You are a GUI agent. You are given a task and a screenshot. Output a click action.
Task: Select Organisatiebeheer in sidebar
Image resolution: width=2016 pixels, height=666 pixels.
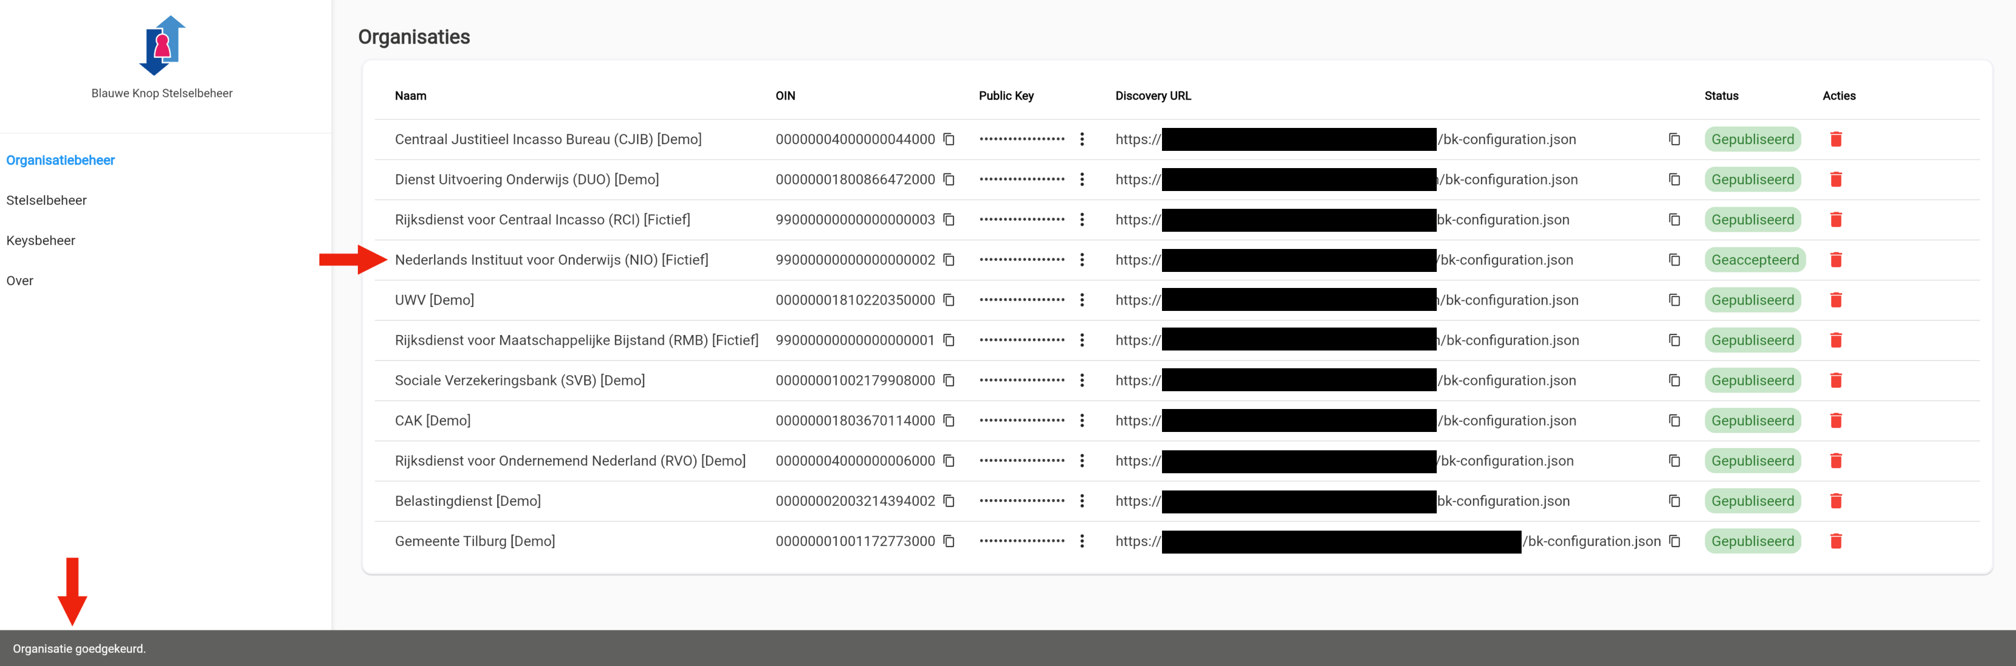click(60, 161)
